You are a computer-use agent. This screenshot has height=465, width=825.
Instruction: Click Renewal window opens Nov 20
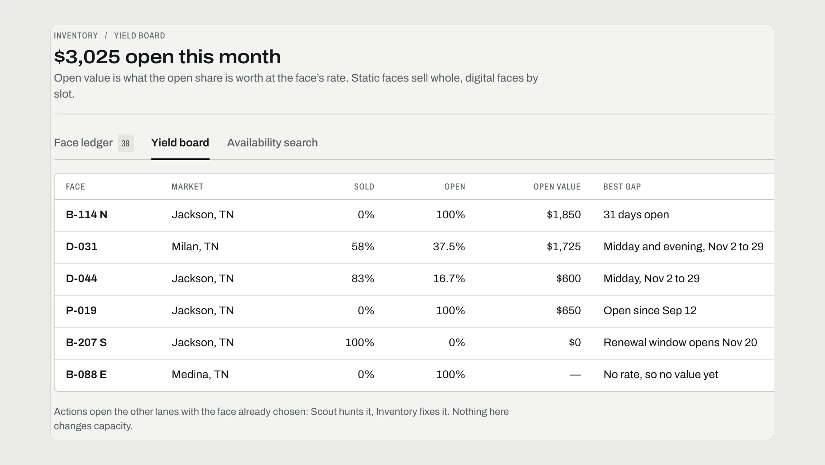point(680,343)
